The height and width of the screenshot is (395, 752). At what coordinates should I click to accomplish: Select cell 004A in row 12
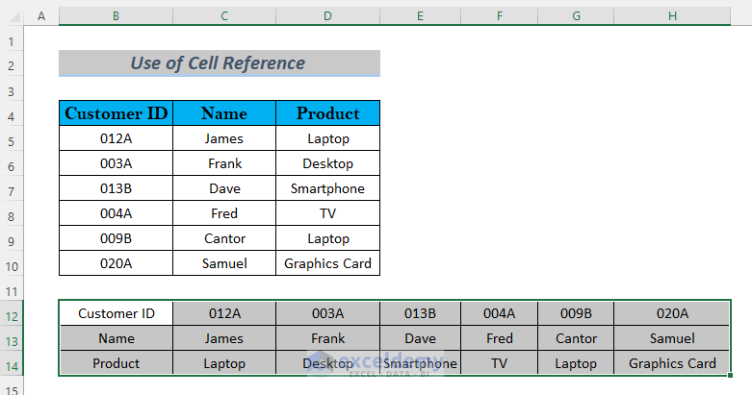click(x=500, y=313)
